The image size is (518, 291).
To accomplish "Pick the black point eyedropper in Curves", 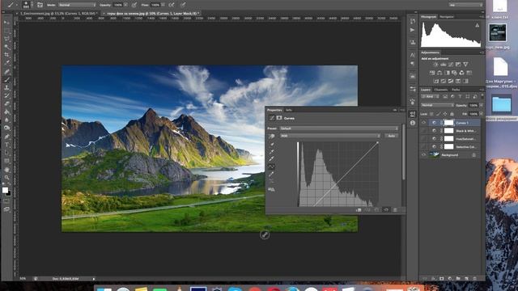I will [x=272, y=144].
